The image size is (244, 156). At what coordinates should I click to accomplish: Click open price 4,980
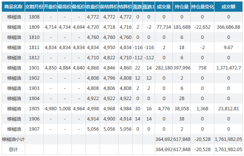tap(50, 109)
